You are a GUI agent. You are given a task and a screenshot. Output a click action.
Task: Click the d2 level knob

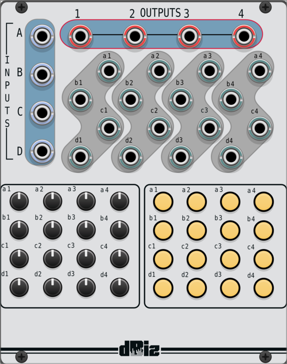[53, 287]
